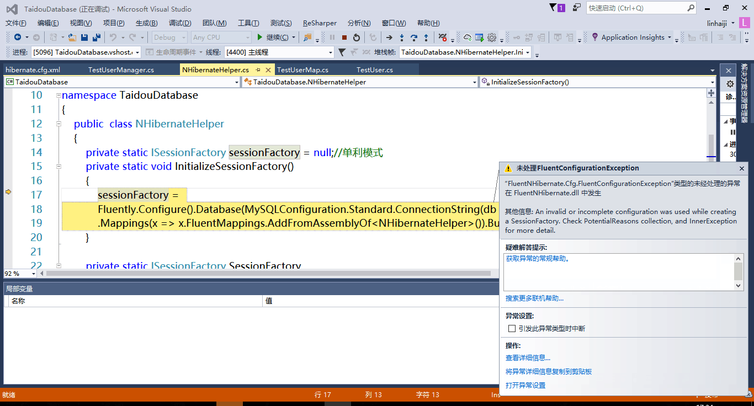Click 'Get general help for exceptions' (获取异常的常规帮助) link
754x406 pixels.
[538, 258]
